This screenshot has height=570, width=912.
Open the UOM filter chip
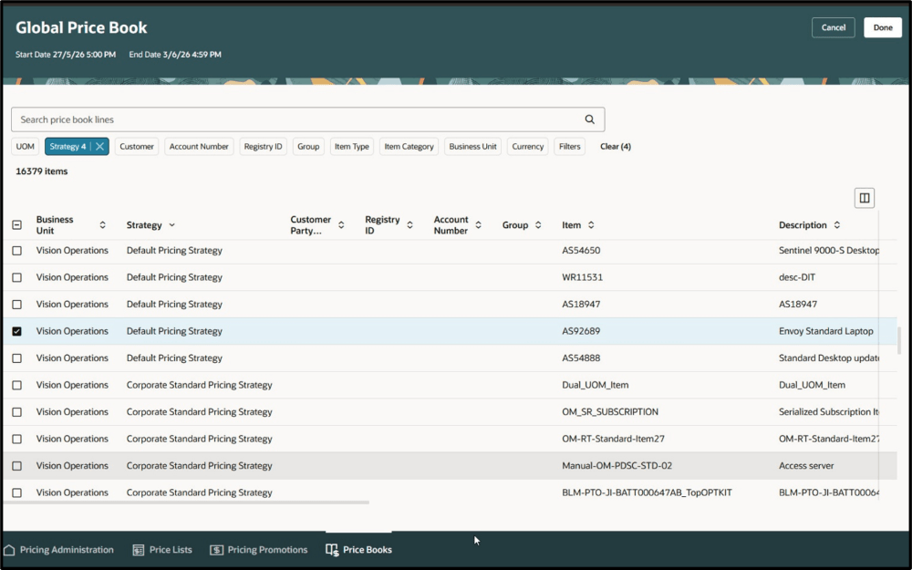25,147
